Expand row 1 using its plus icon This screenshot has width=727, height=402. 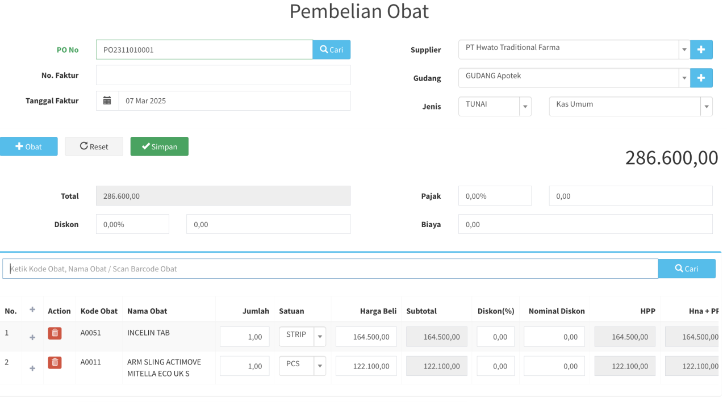[x=32, y=337]
